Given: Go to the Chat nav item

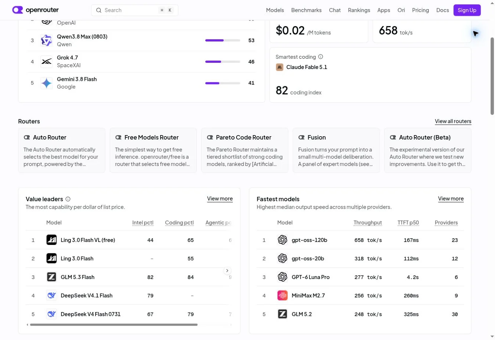Looking at the screenshot, I should (335, 10).
